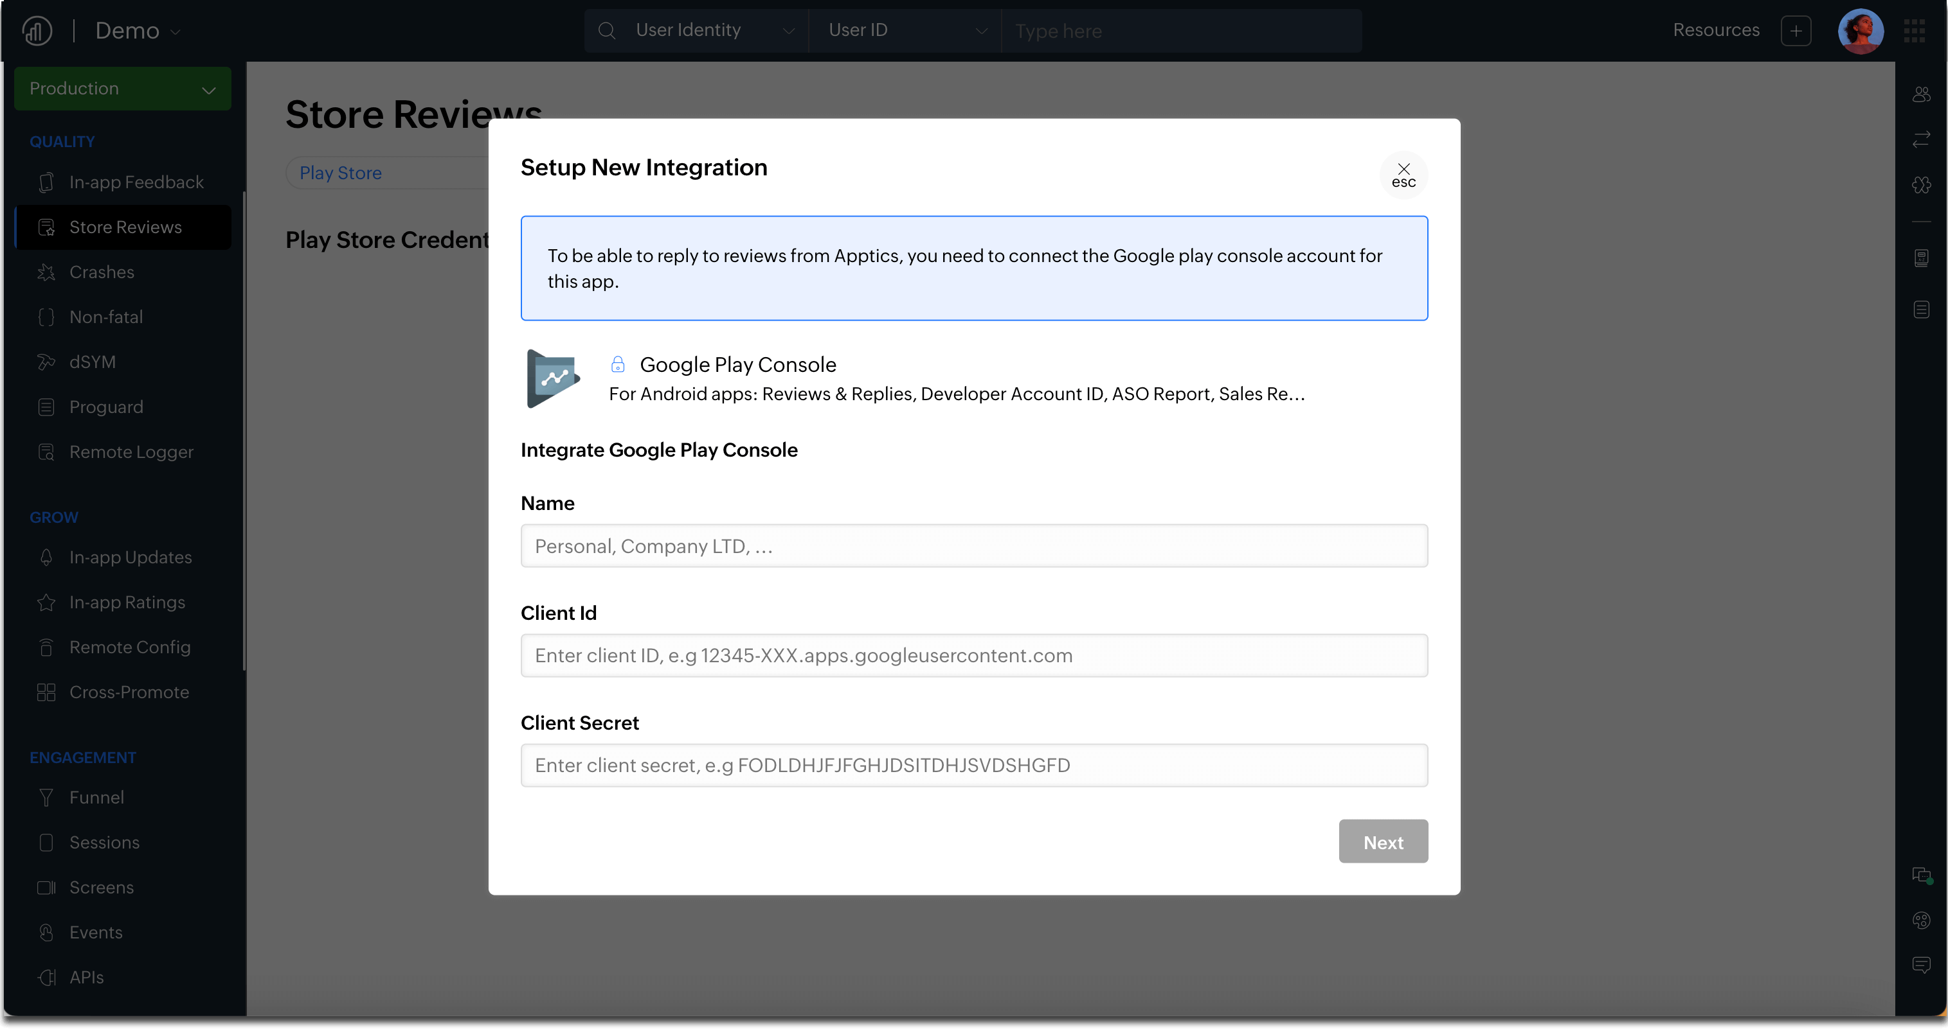
Task: Click the users icon in right rail
Action: (1921, 95)
